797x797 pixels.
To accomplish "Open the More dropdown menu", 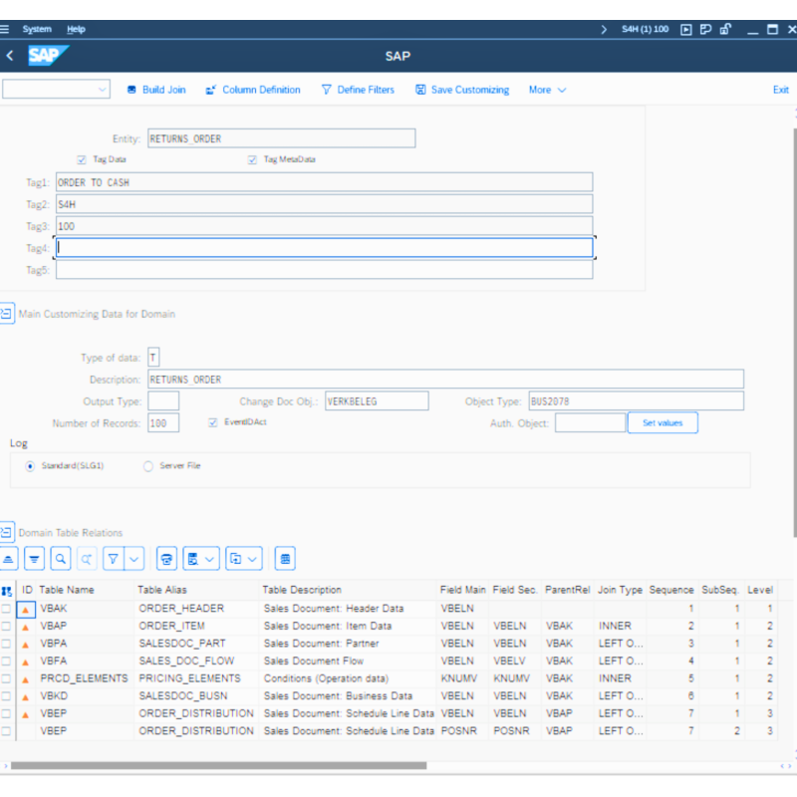I will pyautogui.click(x=547, y=90).
